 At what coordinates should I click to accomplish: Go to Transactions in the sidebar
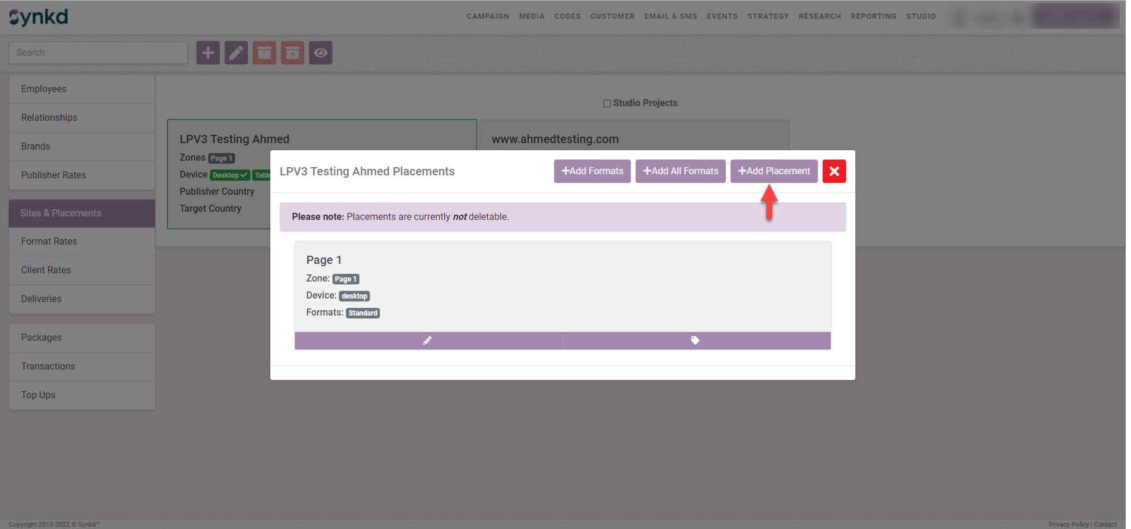[x=48, y=367]
